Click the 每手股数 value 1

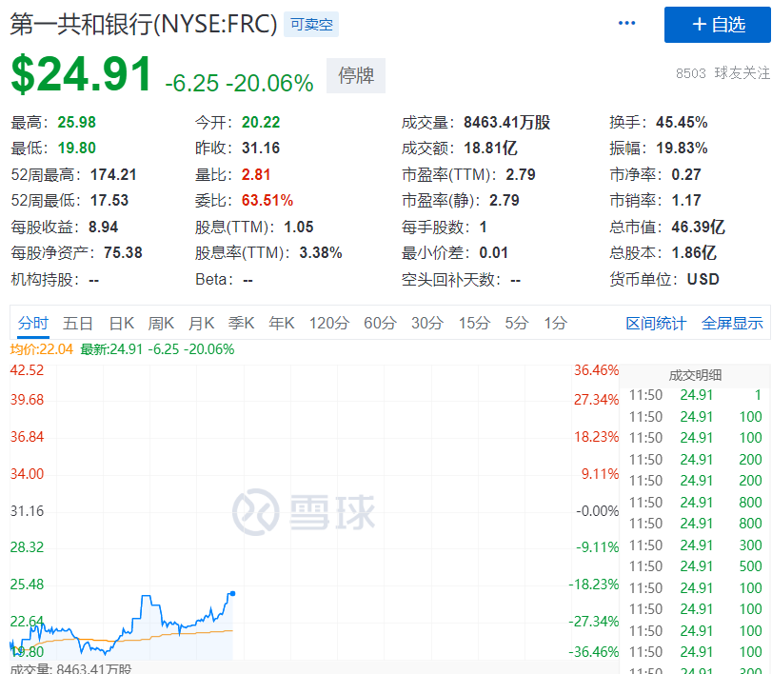point(483,227)
